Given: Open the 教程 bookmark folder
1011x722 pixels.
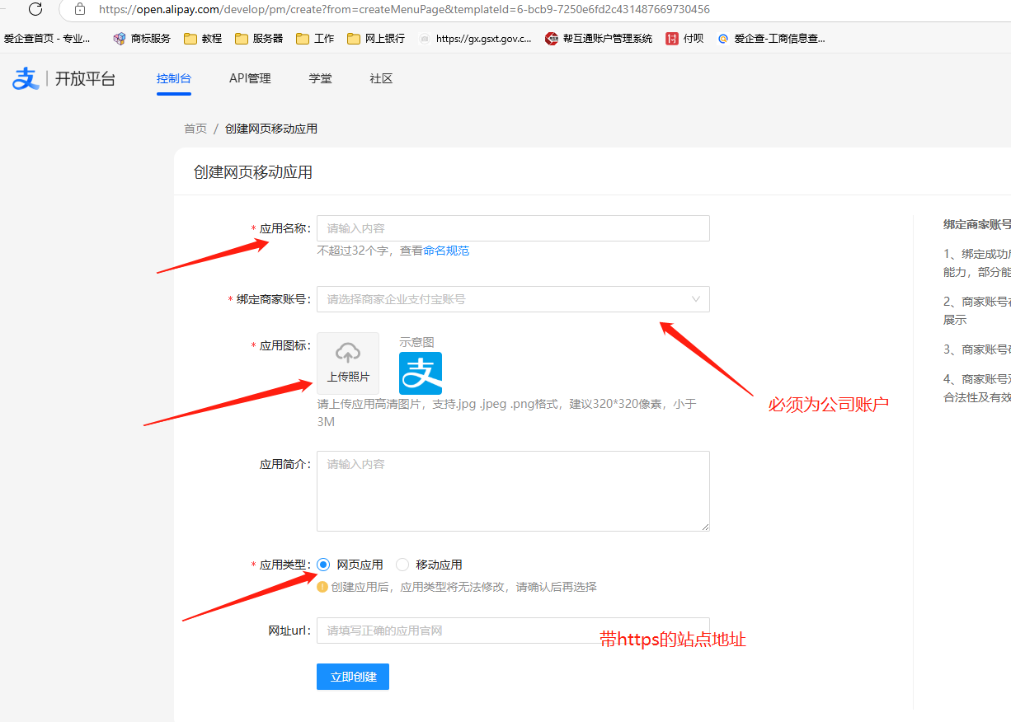Looking at the screenshot, I should 203,39.
